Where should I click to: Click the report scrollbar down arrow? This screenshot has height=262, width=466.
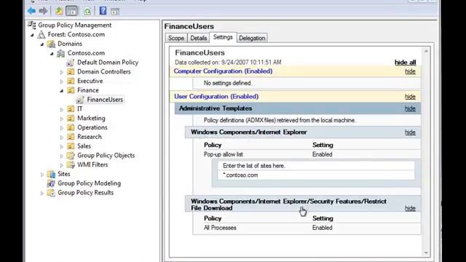pyautogui.click(x=426, y=253)
